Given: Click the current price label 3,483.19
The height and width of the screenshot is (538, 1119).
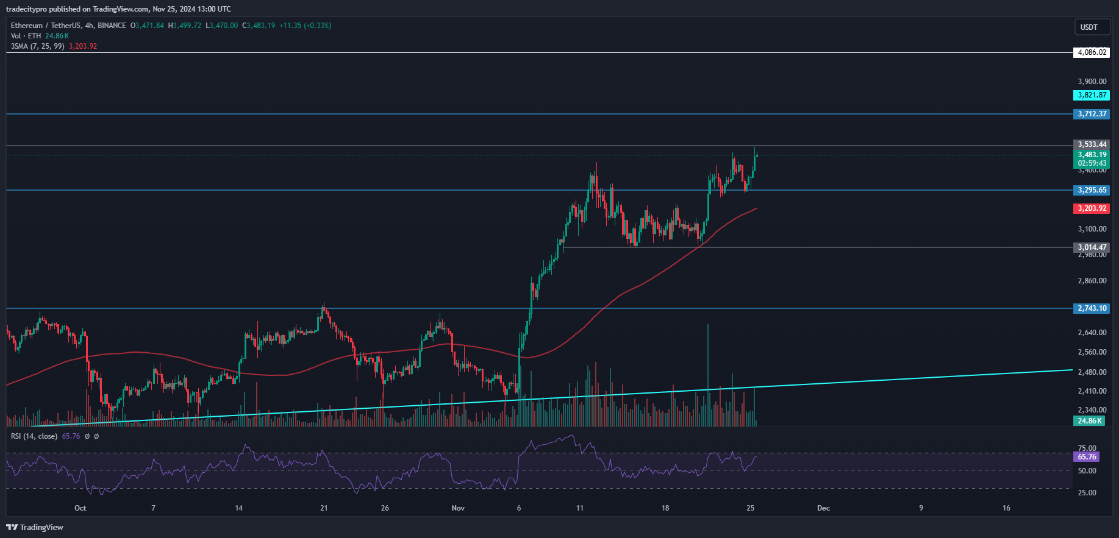Looking at the screenshot, I should [1092, 155].
